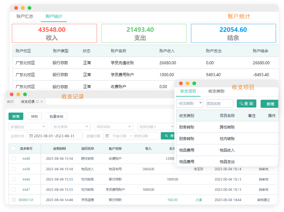Open the 所属校区 dropdown
Screen dimensions: 284x212
tap(28, 127)
